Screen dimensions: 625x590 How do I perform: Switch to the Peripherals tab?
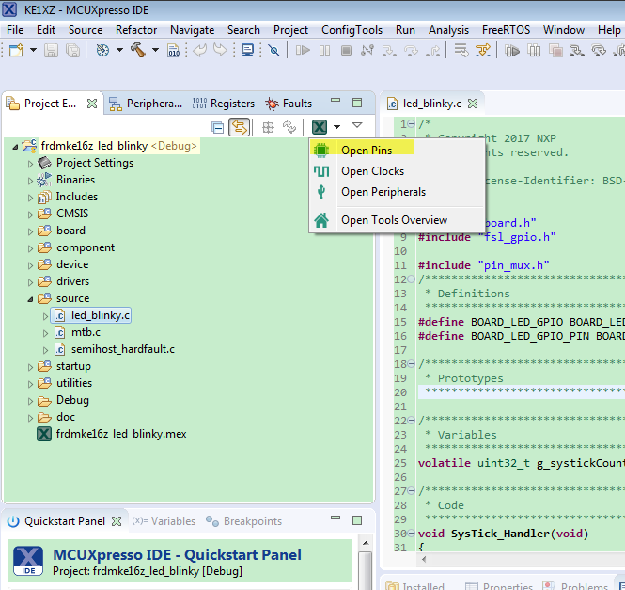(x=146, y=104)
